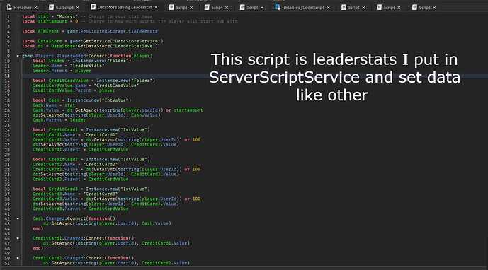This screenshot has width=488, height=270.
Task: Click the 'Cash.Parent = leader' line
Action: pos(59,120)
